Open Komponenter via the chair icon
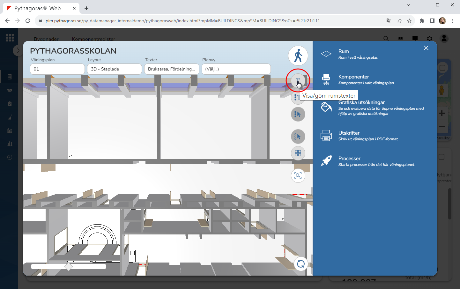Image resolution: width=460 pixels, height=289 pixels. 326,79
